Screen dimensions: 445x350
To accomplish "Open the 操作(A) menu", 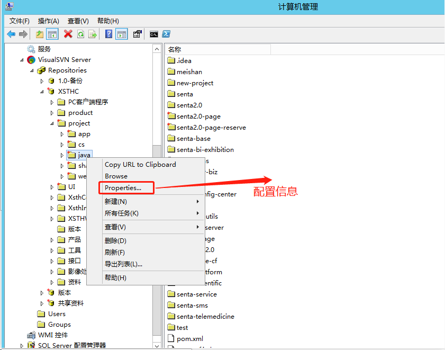I will pos(49,21).
